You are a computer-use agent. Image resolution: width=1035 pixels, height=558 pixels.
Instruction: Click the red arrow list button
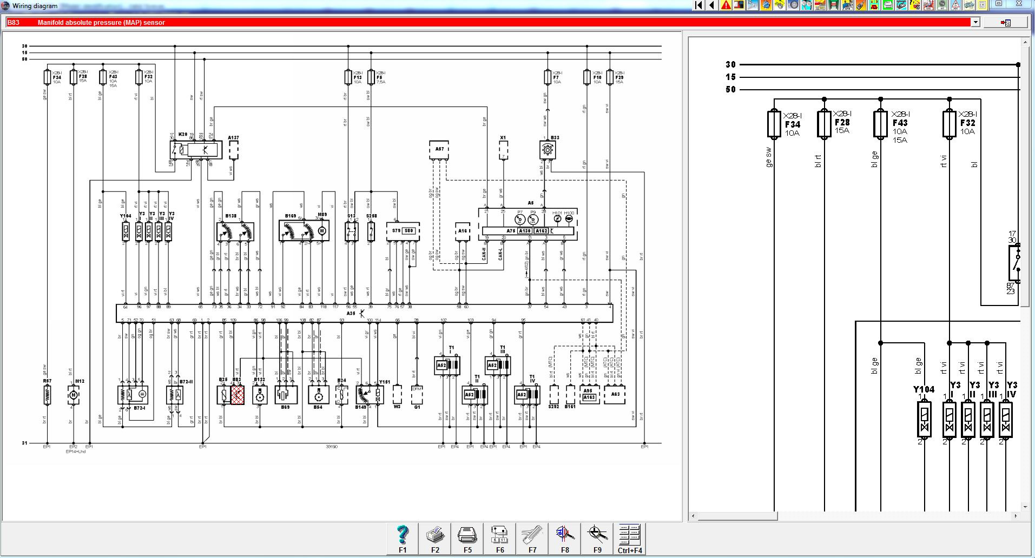pos(1006,23)
